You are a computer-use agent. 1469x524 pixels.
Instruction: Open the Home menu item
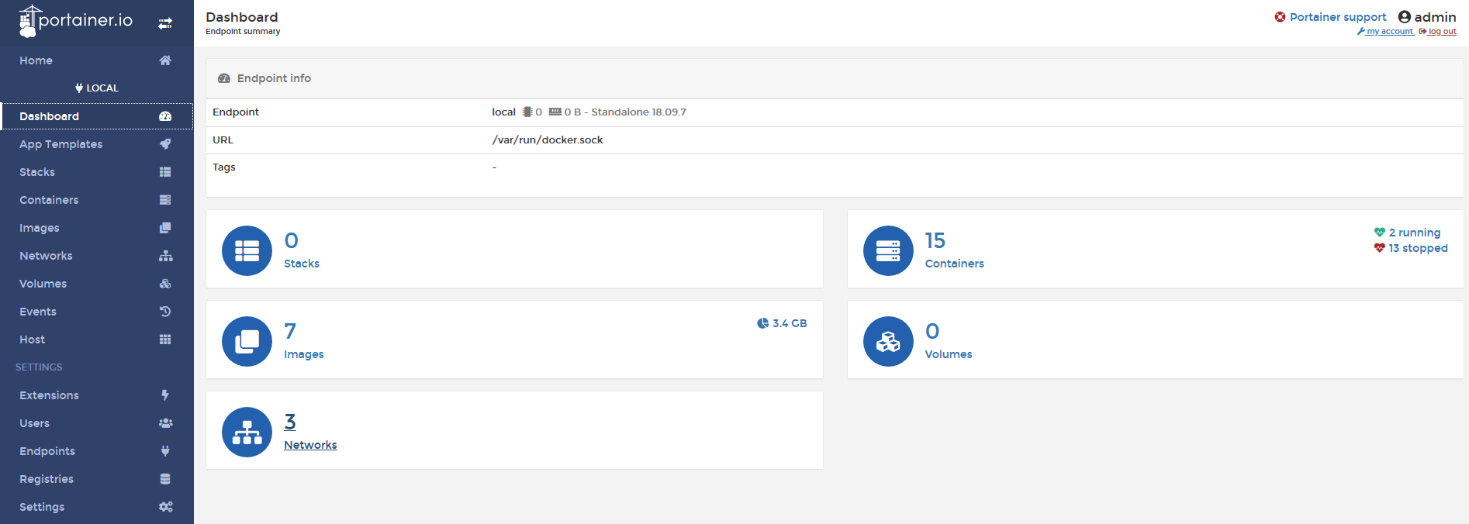pyautogui.click(x=97, y=60)
